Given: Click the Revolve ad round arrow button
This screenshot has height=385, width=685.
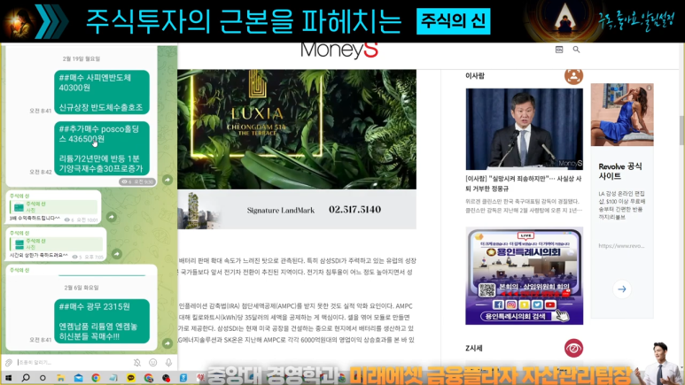Looking at the screenshot, I should point(622,289).
